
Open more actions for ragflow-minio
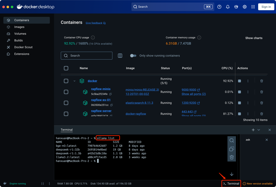pyautogui.click(x=248, y=92)
